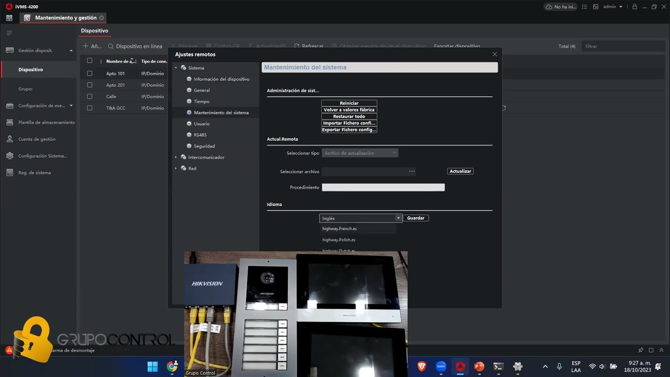The width and height of the screenshot is (670, 377).
Task: Sort by the Nombre de a... column
Action: pos(120,61)
